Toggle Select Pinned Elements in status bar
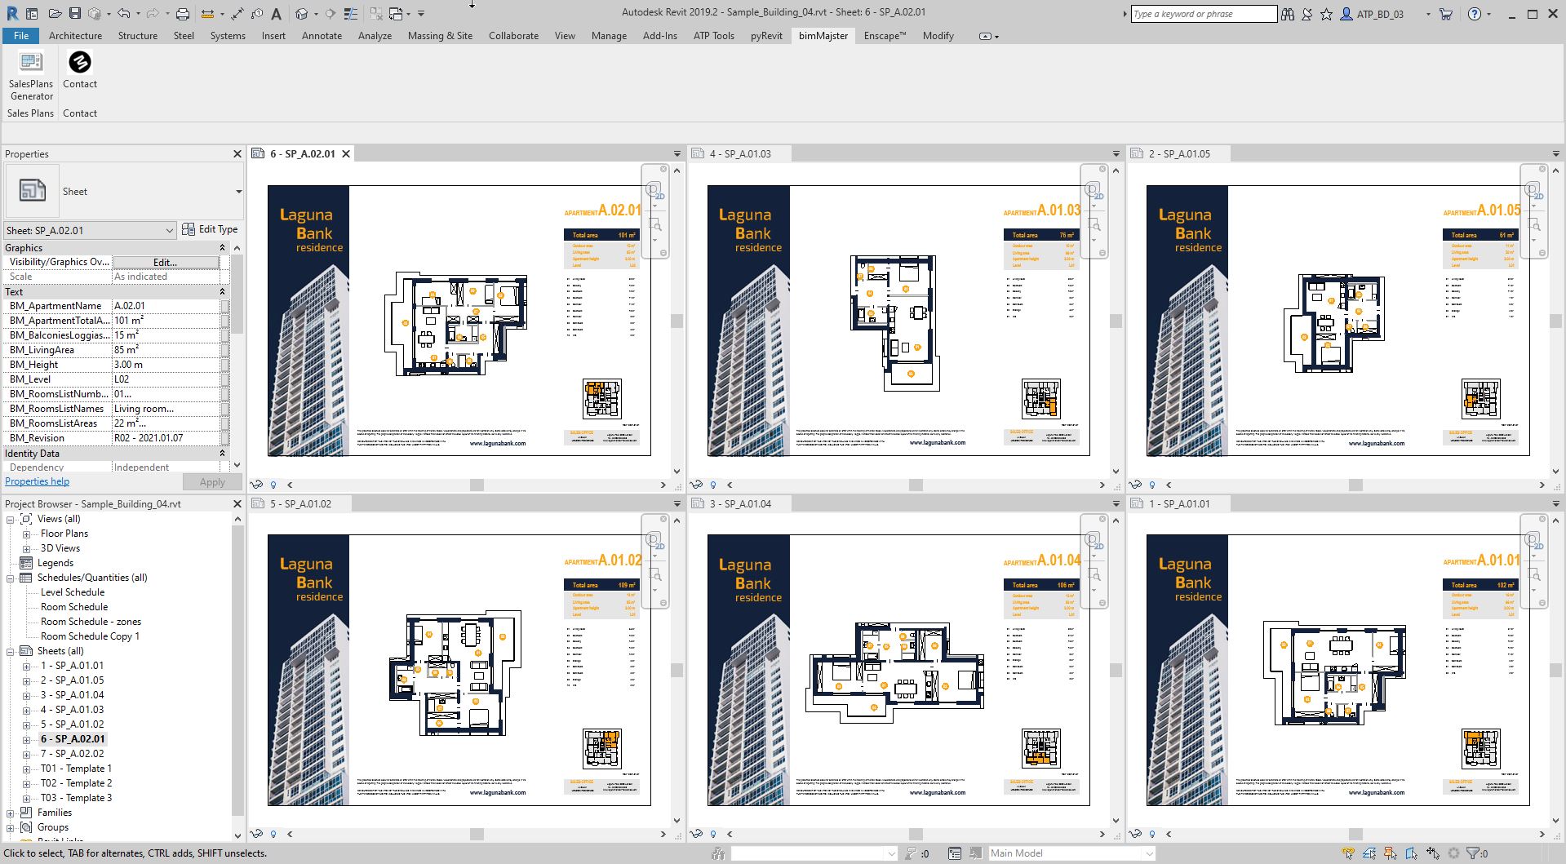 1391,853
